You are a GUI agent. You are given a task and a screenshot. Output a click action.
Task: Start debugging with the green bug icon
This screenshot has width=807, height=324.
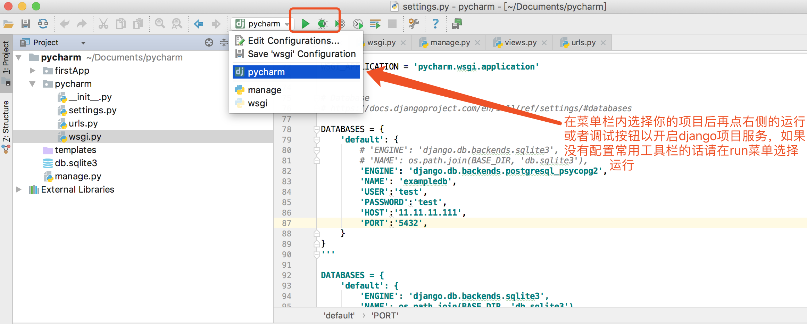pyautogui.click(x=323, y=24)
